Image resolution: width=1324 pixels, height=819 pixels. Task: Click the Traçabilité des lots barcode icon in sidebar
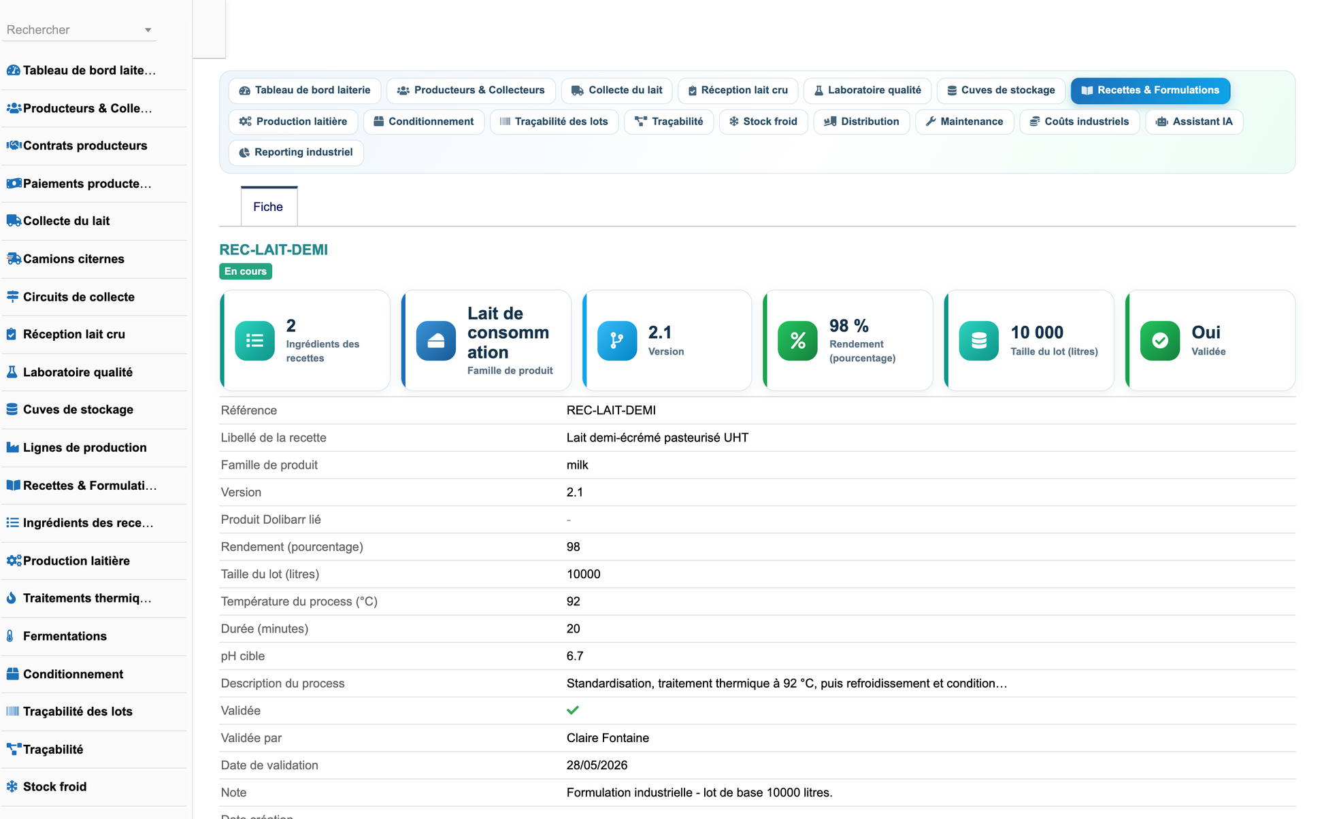tap(12, 712)
